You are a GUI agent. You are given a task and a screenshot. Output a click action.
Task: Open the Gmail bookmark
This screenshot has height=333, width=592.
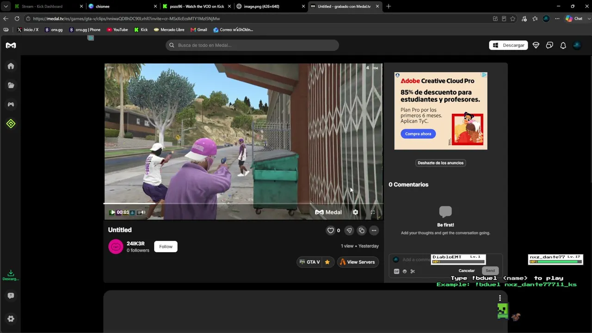[x=199, y=30]
